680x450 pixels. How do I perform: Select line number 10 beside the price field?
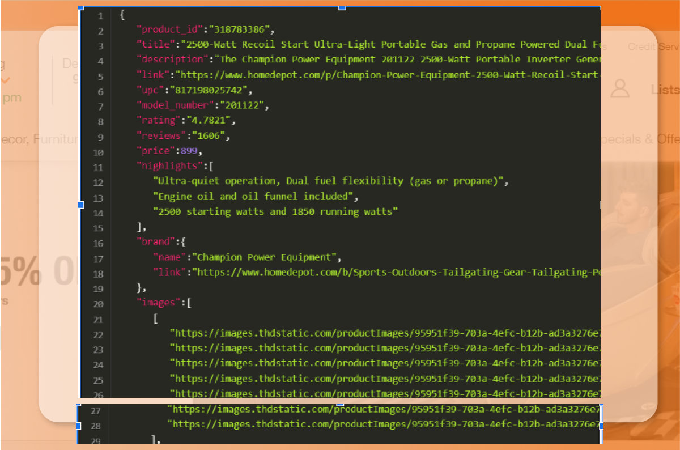coord(98,152)
